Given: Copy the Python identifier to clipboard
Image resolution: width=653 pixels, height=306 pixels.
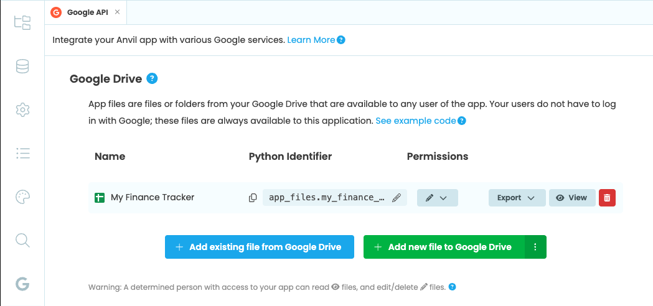Looking at the screenshot, I should coord(252,198).
